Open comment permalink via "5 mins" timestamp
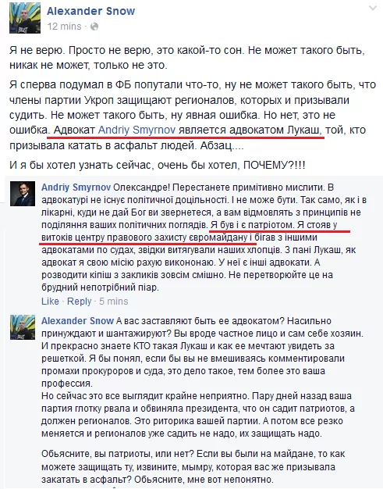383x489 pixels. tap(114, 302)
